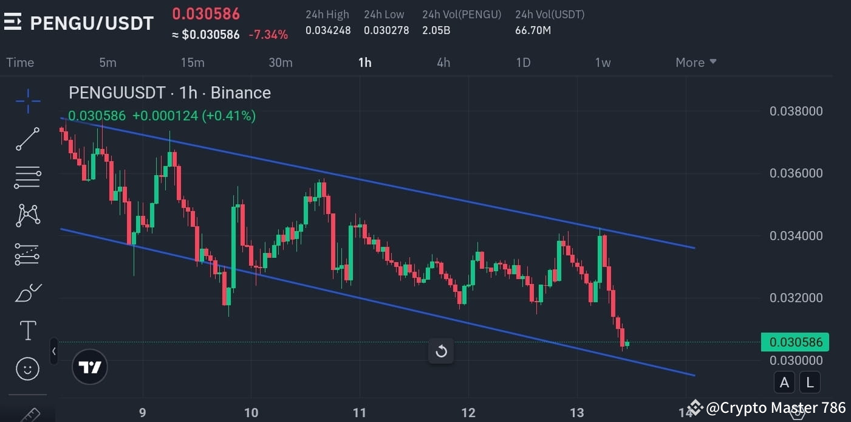Open the PENGU/USDT hamburger menu
The width and height of the screenshot is (851, 422).
pos(13,22)
